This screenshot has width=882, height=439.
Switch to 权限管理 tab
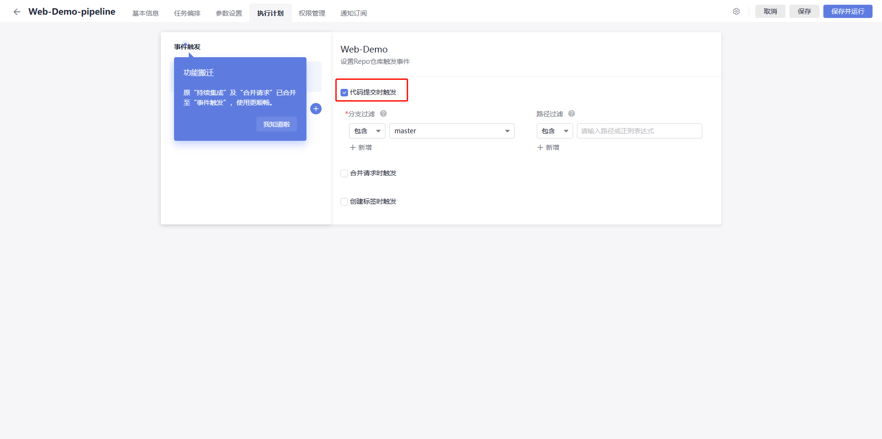click(312, 13)
